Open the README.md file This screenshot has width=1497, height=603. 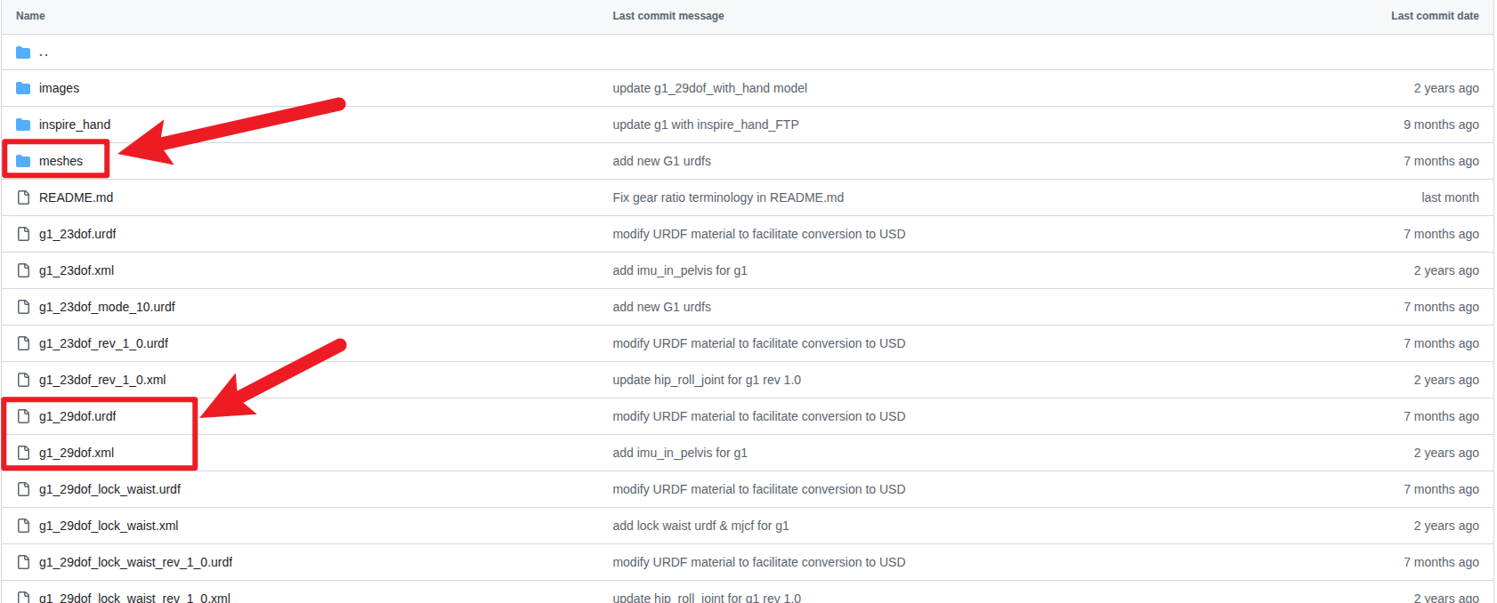click(x=76, y=197)
